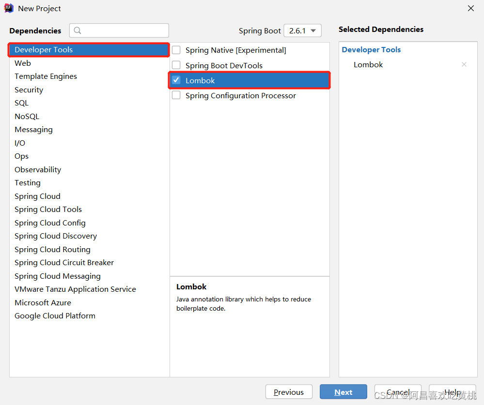Go back with the Previous button

click(289, 392)
